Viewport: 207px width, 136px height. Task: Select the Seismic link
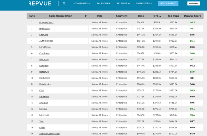pos(43,109)
